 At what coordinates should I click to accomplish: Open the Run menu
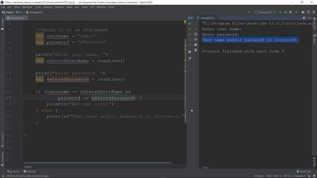(x=77, y=7)
